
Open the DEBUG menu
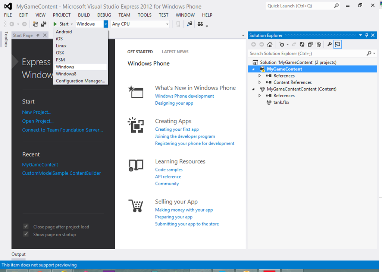point(104,15)
